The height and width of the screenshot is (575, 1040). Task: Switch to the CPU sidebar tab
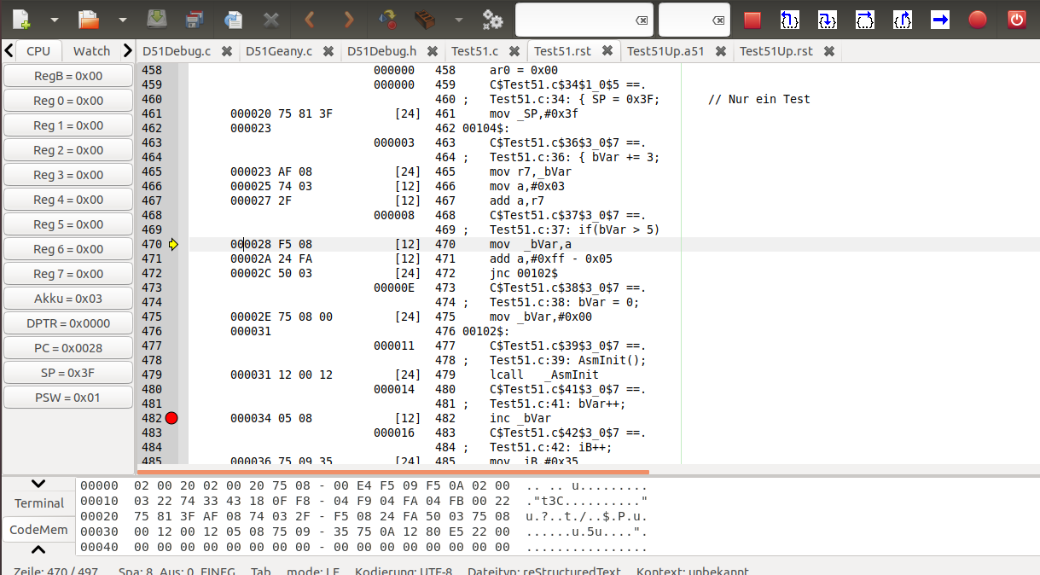point(38,51)
